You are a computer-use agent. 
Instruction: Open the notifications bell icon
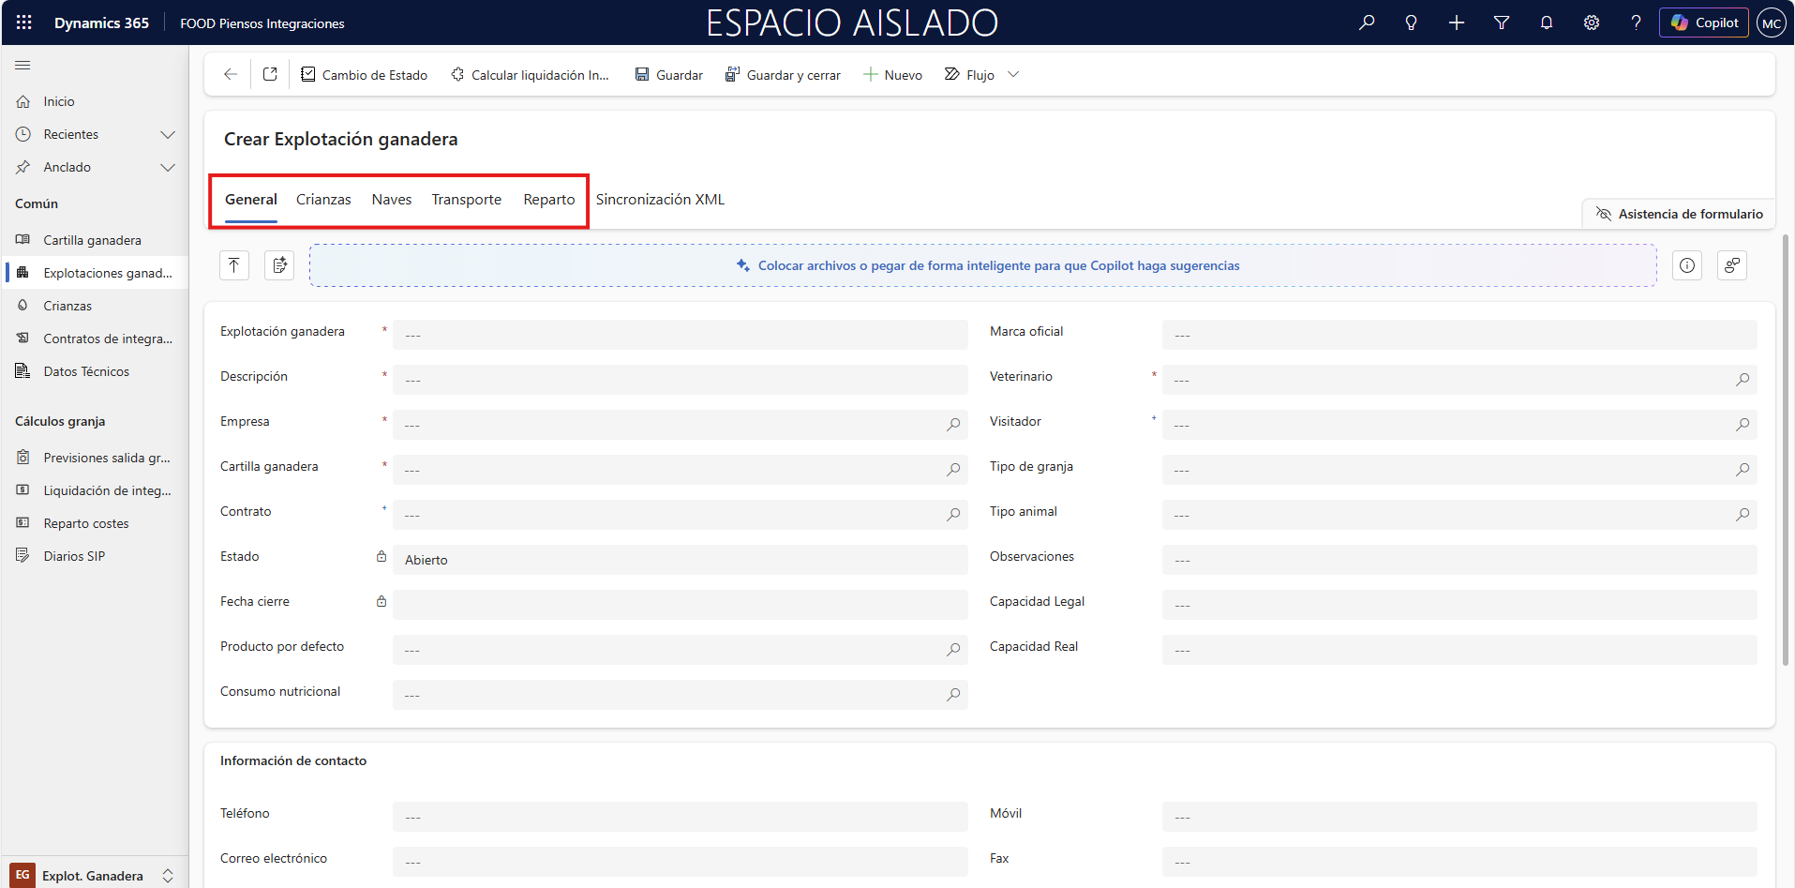1547,23
